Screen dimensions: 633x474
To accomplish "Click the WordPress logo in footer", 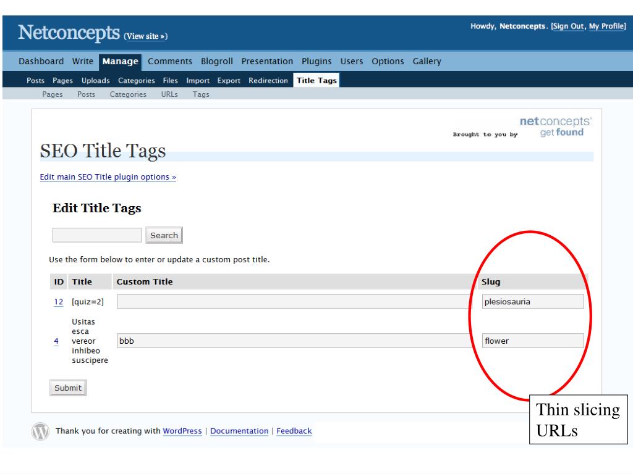I will click(40, 431).
